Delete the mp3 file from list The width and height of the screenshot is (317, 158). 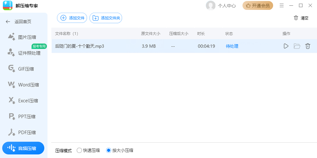click(x=307, y=46)
